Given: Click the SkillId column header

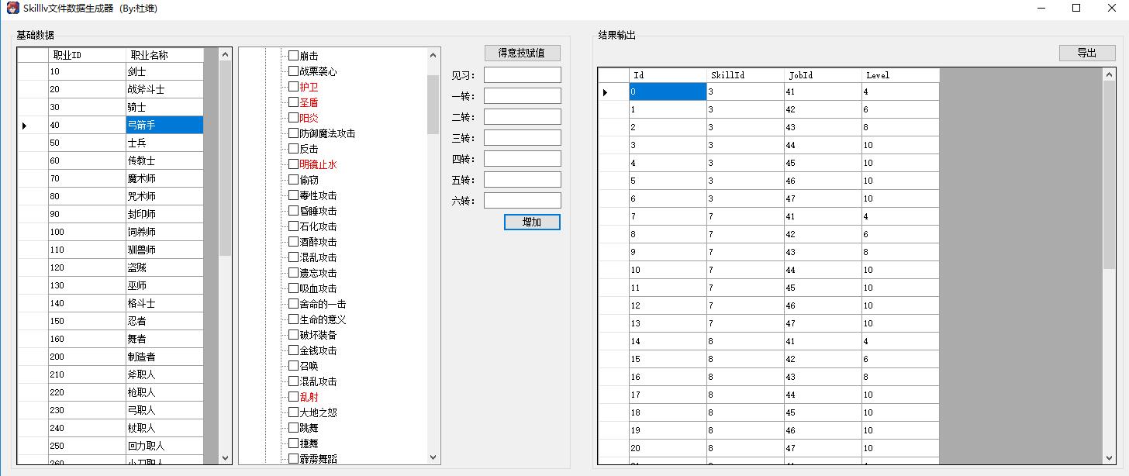Looking at the screenshot, I should tap(745, 75).
